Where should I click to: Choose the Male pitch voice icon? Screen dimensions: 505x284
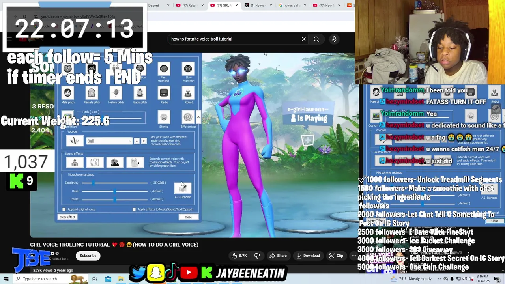(x=67, y=93)
